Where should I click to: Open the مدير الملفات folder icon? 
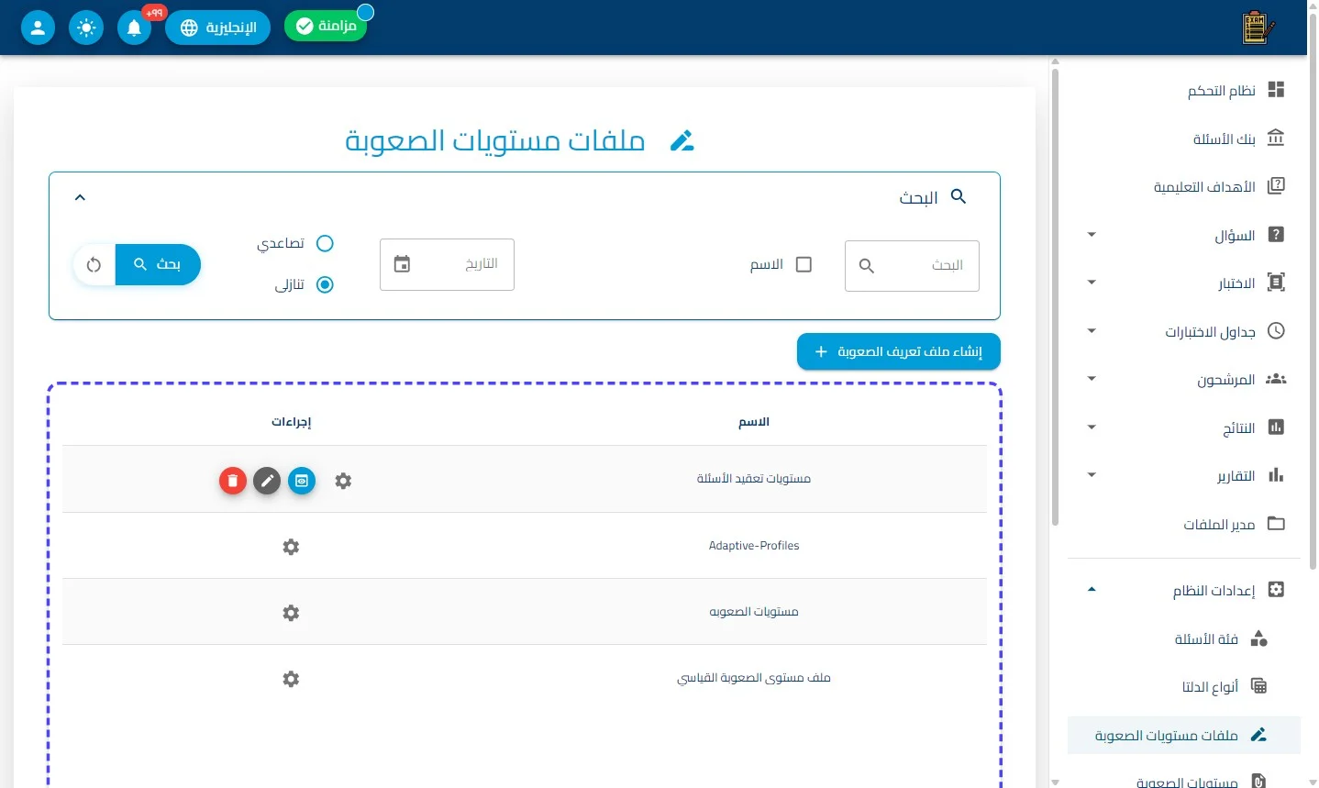1276,523
